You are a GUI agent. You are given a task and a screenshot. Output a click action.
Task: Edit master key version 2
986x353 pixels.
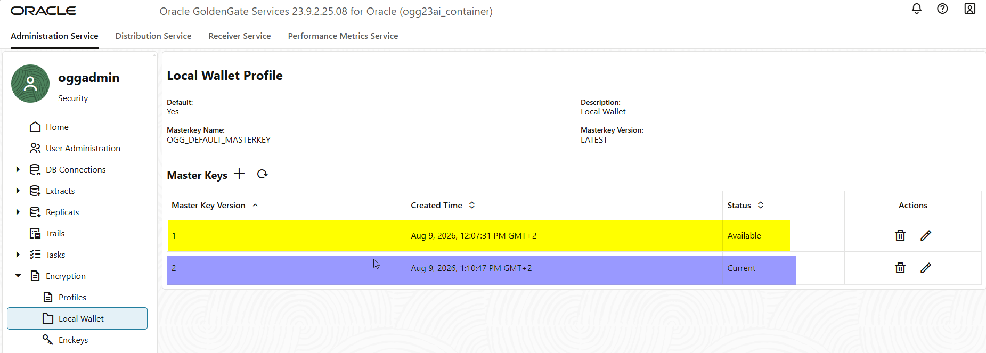point(926,268)
